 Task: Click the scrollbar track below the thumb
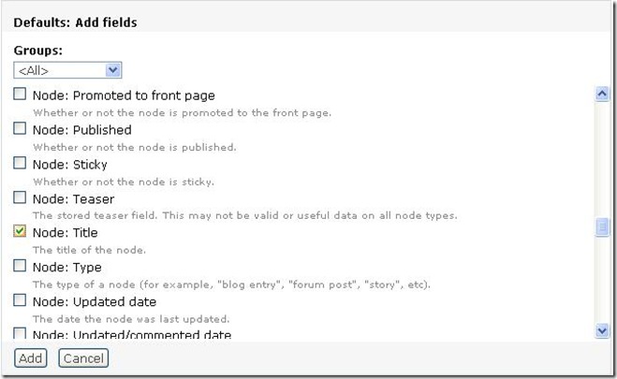(602, 281)
